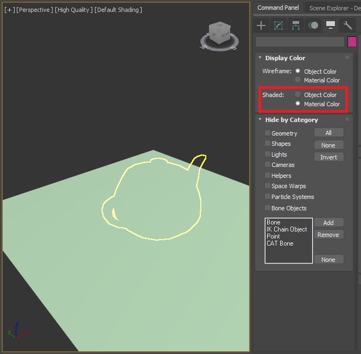The width and height of the screenshot is (361, 354).
Task: Click the Invert button
Action: pos(328,157)
